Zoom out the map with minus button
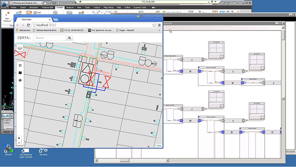The image size is (296, 167). click(x=19, y=143)
